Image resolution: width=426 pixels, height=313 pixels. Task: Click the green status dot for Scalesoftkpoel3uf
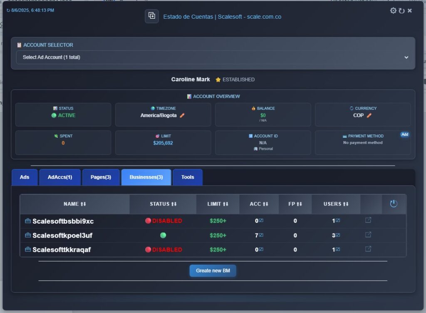[x=163, y=235]
